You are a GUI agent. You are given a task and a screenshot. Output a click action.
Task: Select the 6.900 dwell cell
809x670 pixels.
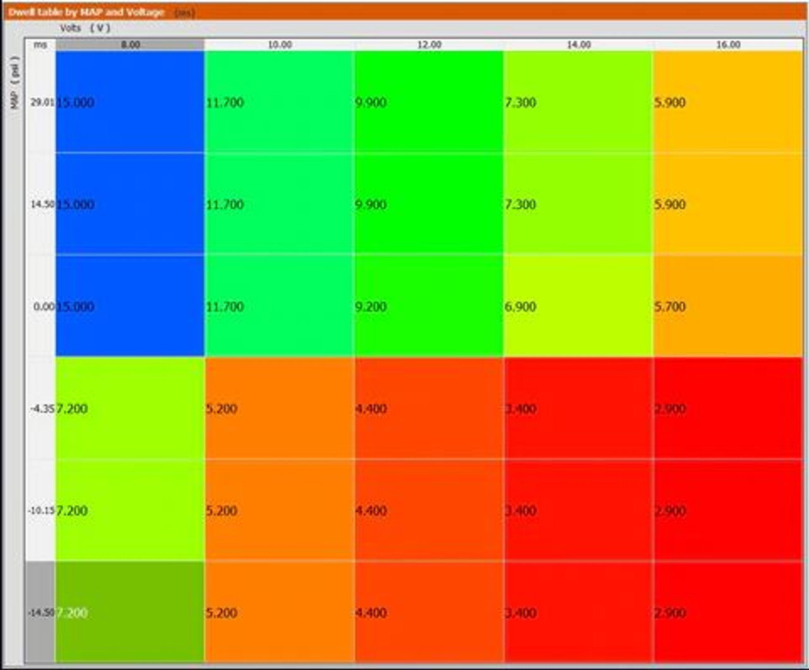pos(578,306)
